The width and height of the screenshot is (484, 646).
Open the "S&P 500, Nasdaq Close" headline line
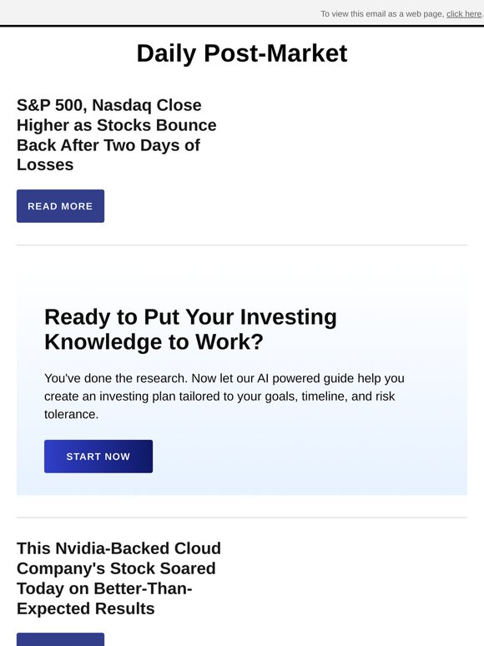(x=109, y=105)
